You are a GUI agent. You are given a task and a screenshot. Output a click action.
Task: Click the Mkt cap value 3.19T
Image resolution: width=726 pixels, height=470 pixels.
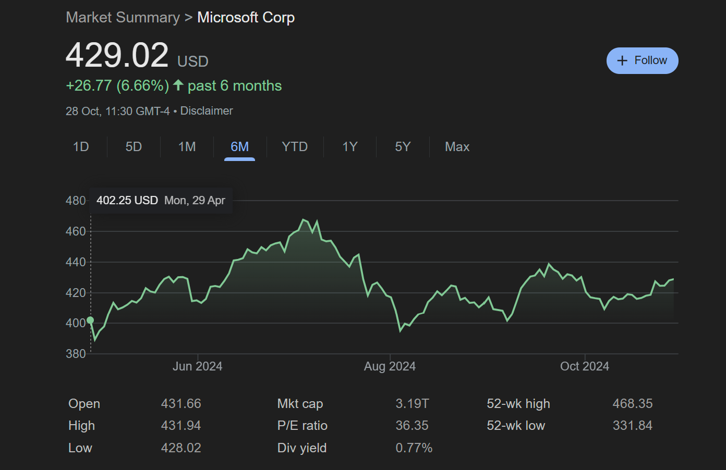412,404
